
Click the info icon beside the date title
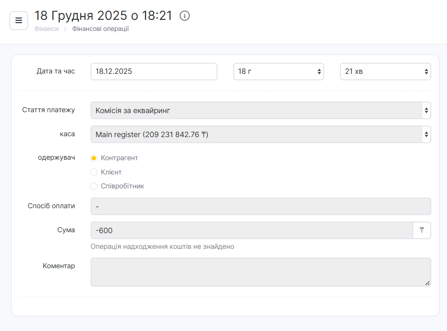(x=185, y=16)
